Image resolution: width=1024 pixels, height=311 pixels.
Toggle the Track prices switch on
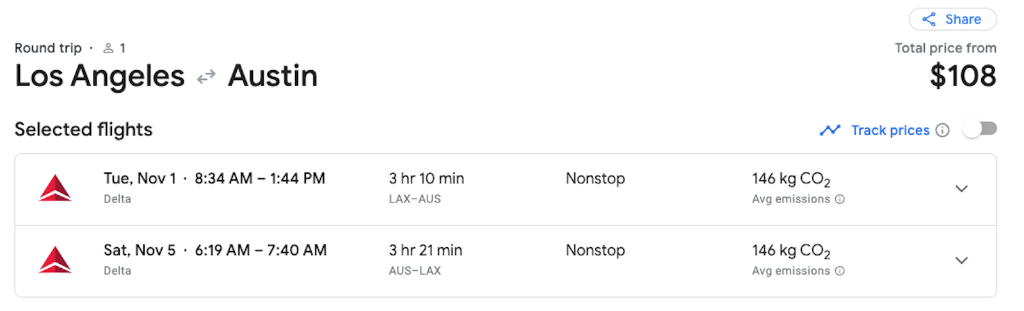pos(980,129)
